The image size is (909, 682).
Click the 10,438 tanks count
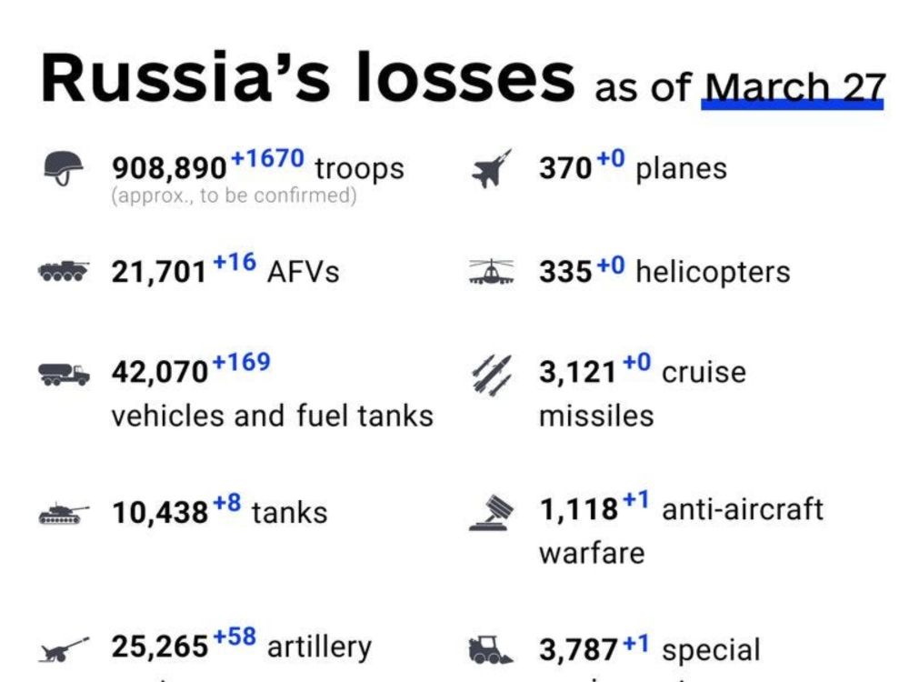pyautogui.click(x=160, y=513)
